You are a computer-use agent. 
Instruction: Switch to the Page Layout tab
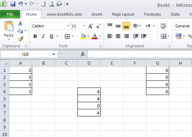(123, 14)
